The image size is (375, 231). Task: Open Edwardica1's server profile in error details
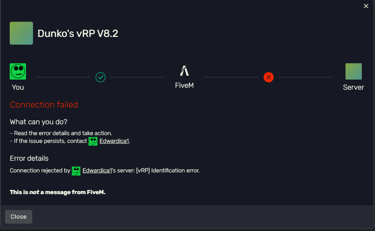97,170
